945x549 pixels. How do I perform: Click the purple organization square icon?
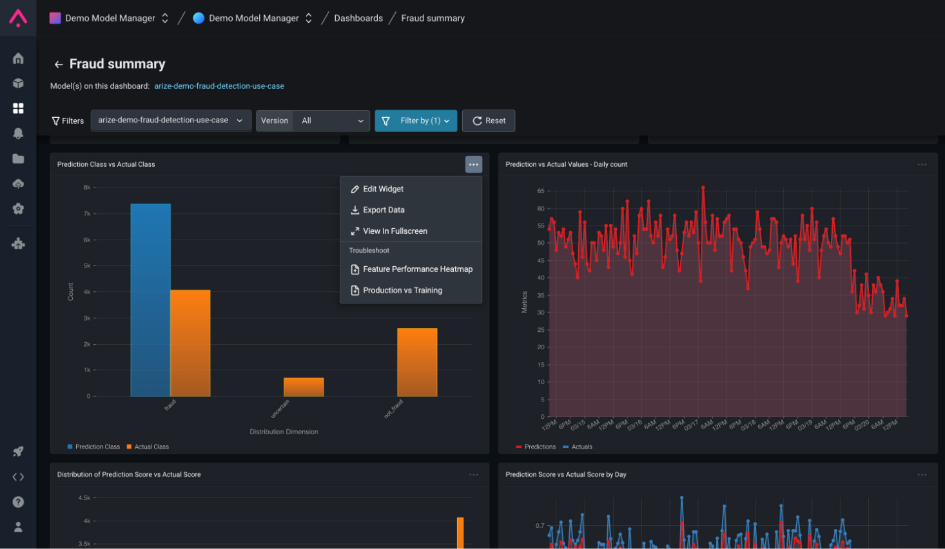pos(55,18)
